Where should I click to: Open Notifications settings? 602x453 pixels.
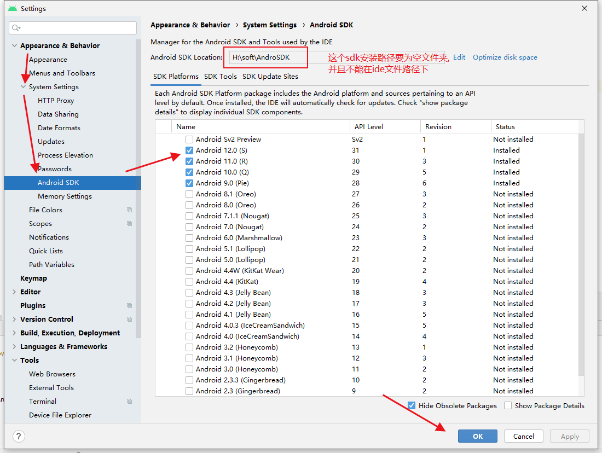[49, 237]
